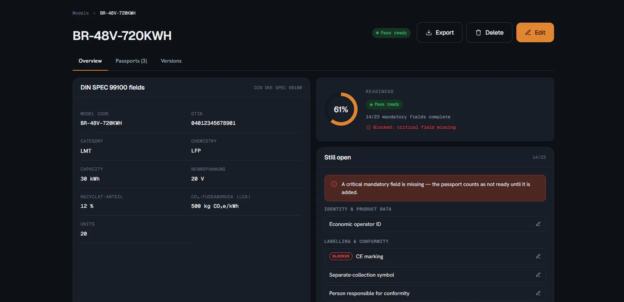Screen dimensions: 624x302
Task: Click the pencil icon for Person responsible for conformity
Action: pyautogui.click(x=538, y=293)
